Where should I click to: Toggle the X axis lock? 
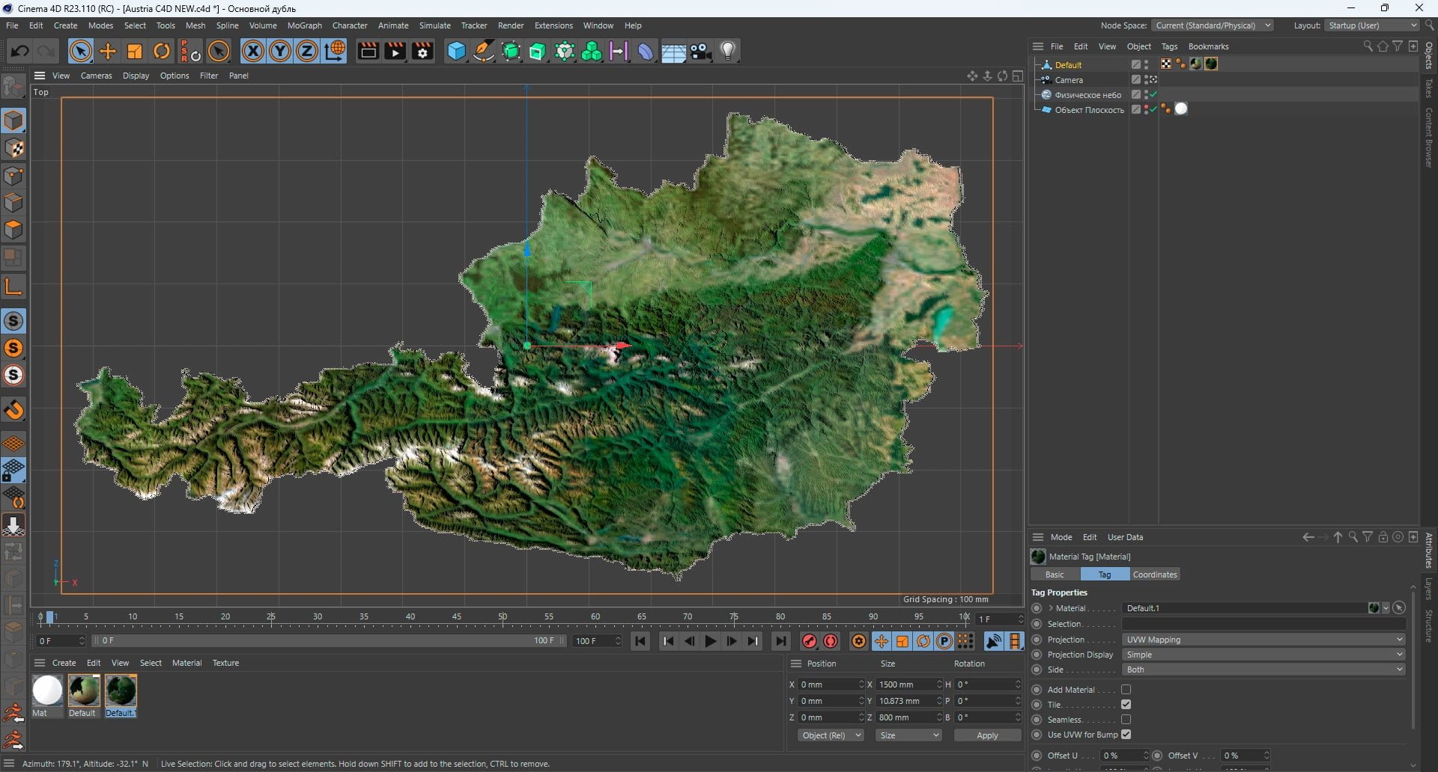point(253,51)
